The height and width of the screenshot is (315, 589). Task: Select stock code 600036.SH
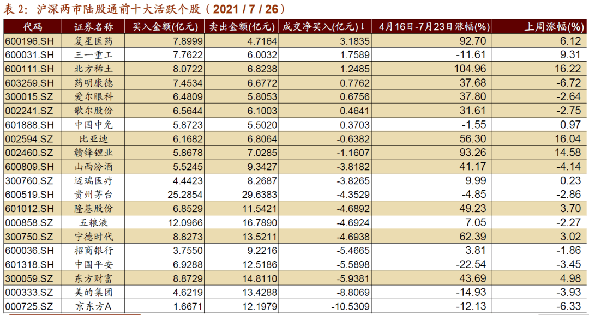pos(30,251)
